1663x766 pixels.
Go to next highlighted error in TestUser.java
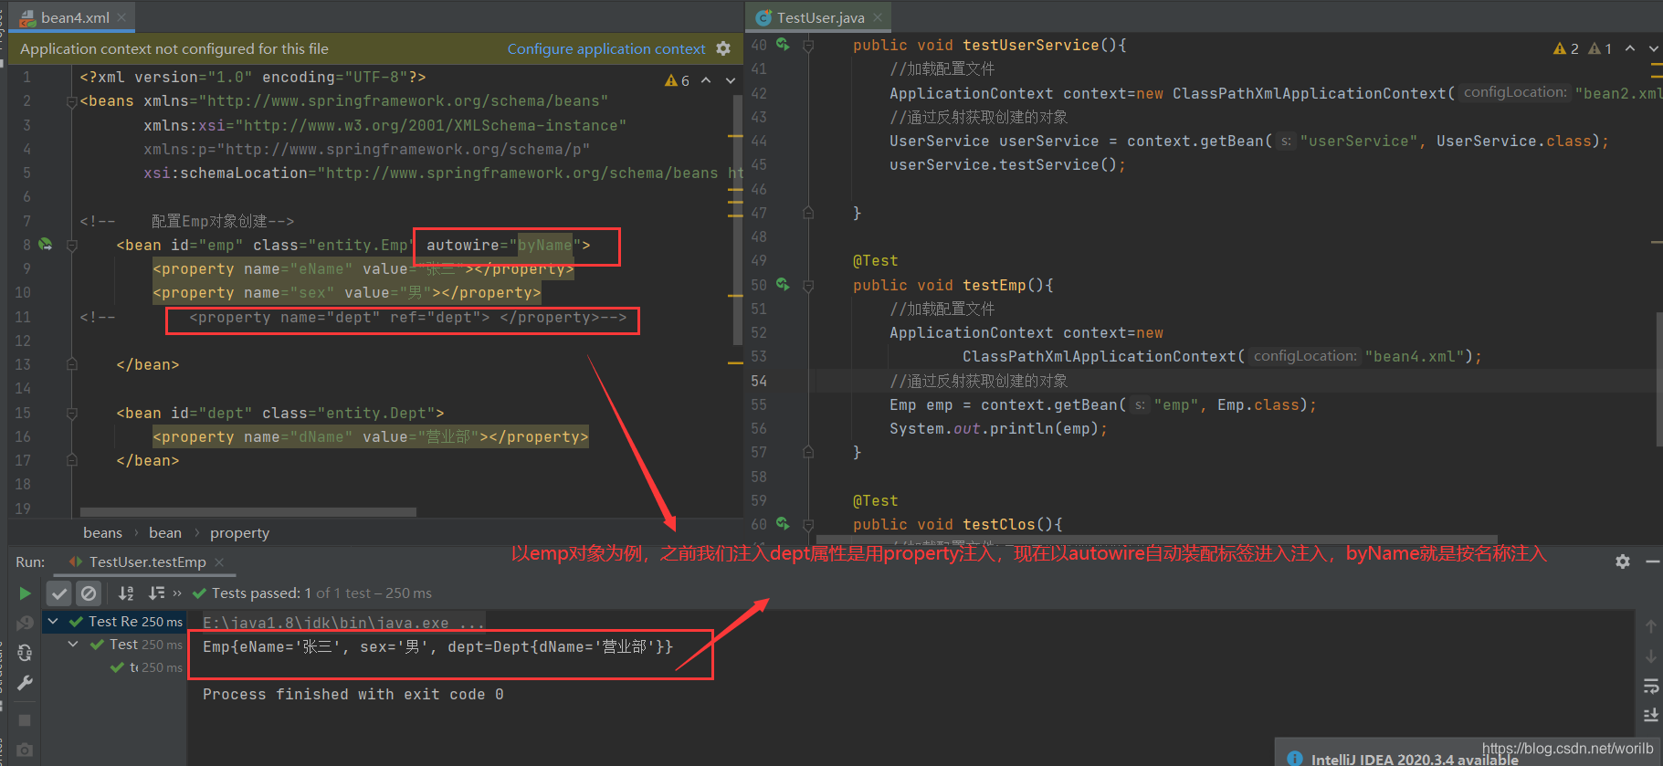1654,48
